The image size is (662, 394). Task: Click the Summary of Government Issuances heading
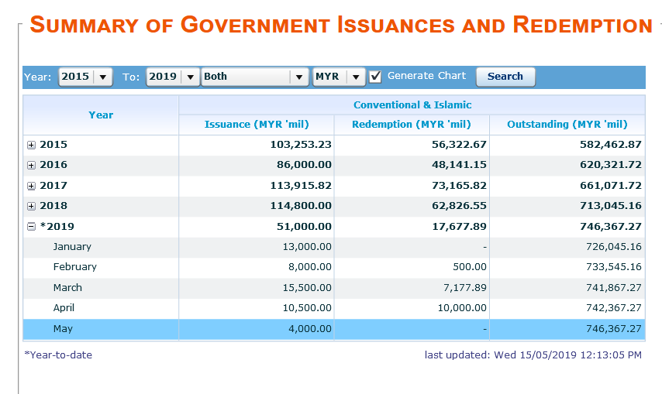point(341,25)
